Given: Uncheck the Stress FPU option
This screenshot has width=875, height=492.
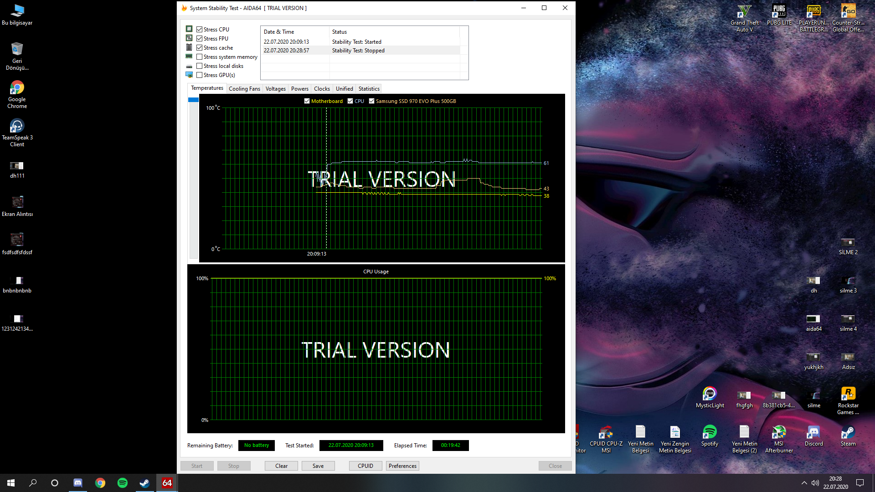Looking at the screenshot, I should click(x=200, y=39).
